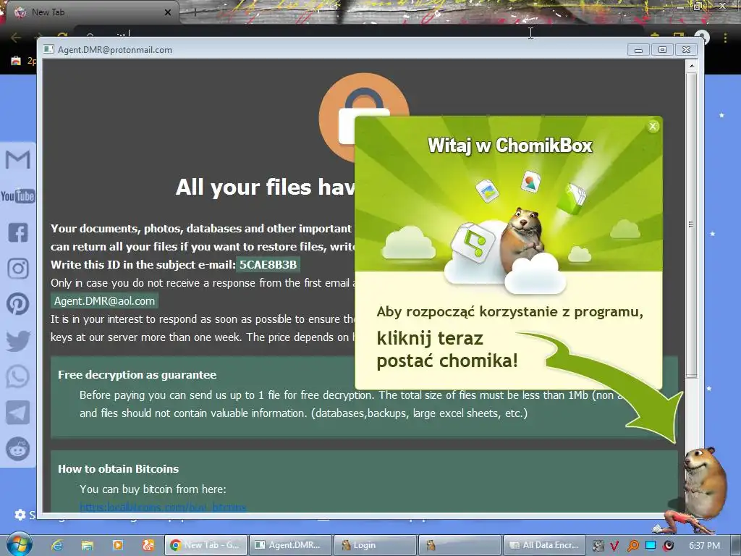Click the 'Free decryption as guarantee' heading
Screen dimensions: 741x556
coord(137,374)
